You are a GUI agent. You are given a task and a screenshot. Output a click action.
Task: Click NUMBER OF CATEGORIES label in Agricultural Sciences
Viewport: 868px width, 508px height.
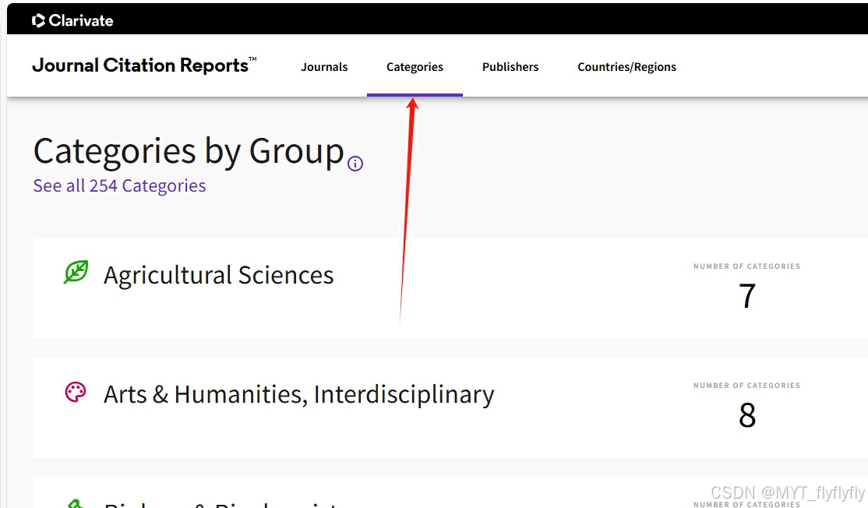[x=746, y=266]
